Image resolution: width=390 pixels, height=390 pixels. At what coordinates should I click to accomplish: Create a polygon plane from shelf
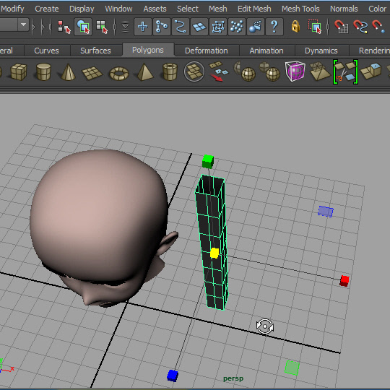(92, 73)
